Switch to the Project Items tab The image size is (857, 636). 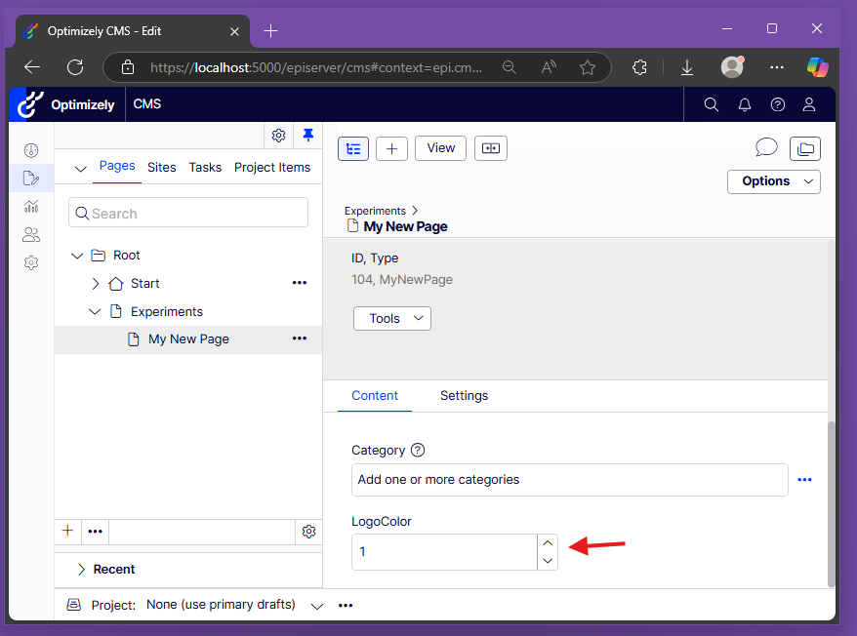272,167
